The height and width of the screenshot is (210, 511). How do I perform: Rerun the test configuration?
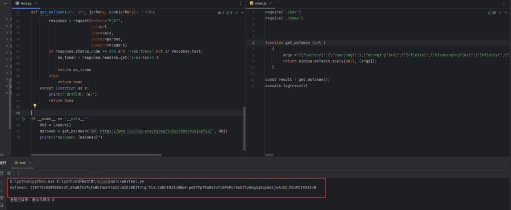(x=2, y=173)
